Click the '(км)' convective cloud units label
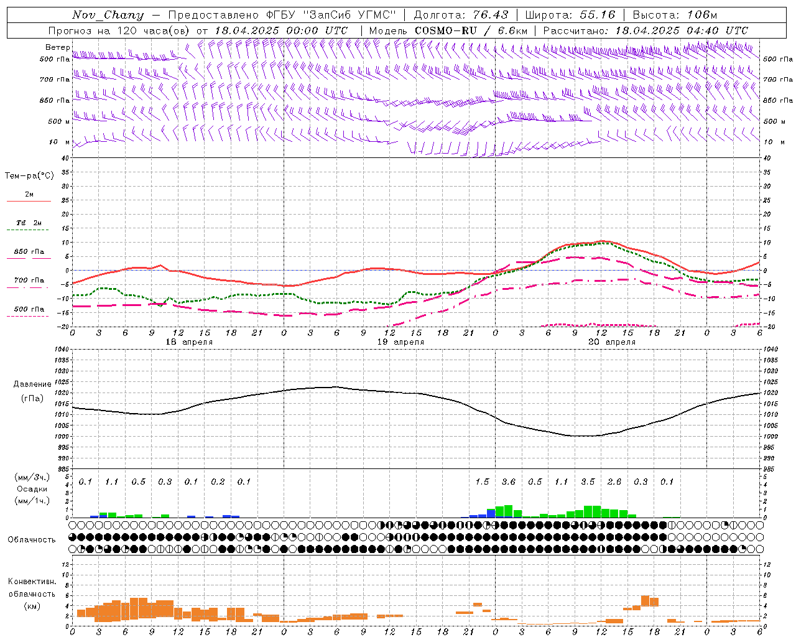Viewport: 796px width, 637px height. tap(32, 606)
